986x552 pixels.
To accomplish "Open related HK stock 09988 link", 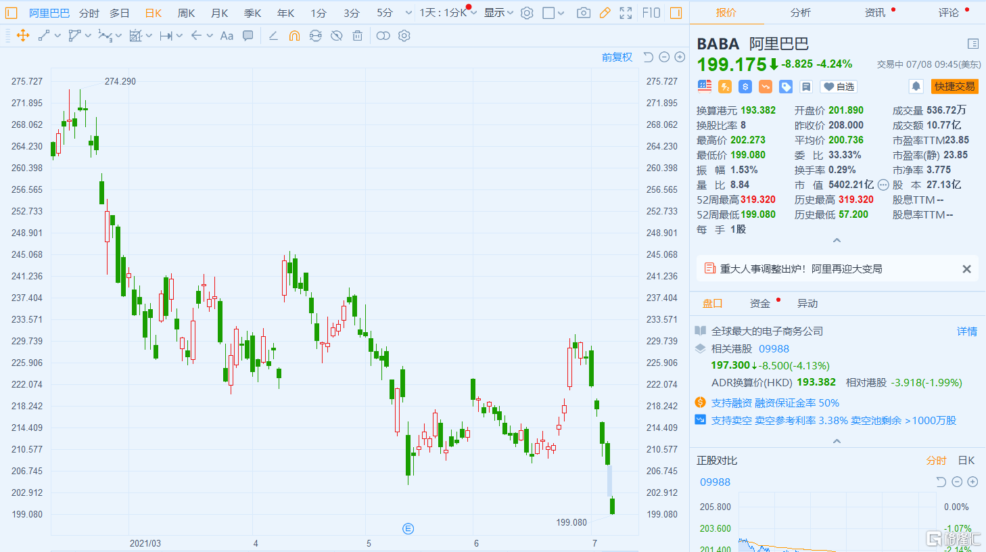I will pyautogui.click(x=774, y=349).
